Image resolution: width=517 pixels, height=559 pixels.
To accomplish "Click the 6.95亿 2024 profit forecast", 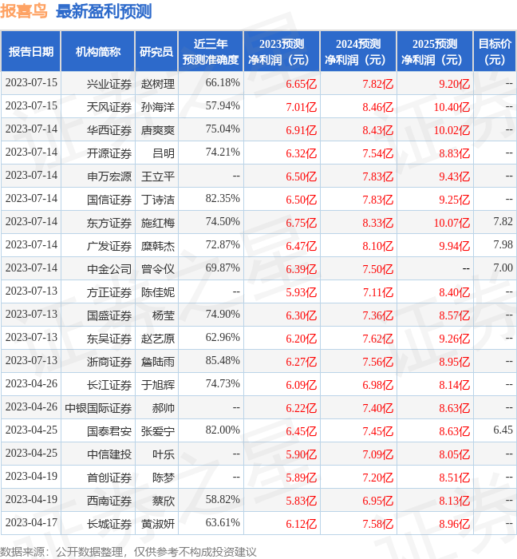I will pos(378,502).
